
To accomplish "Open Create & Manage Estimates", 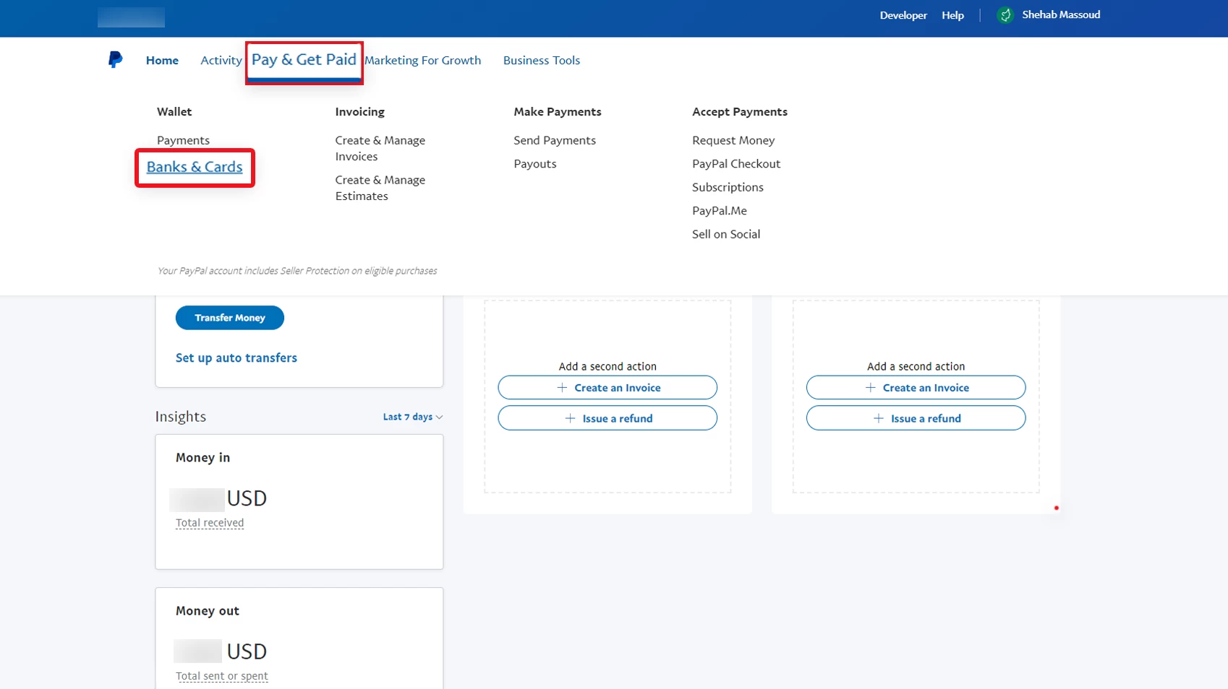I will coord(380,188).
